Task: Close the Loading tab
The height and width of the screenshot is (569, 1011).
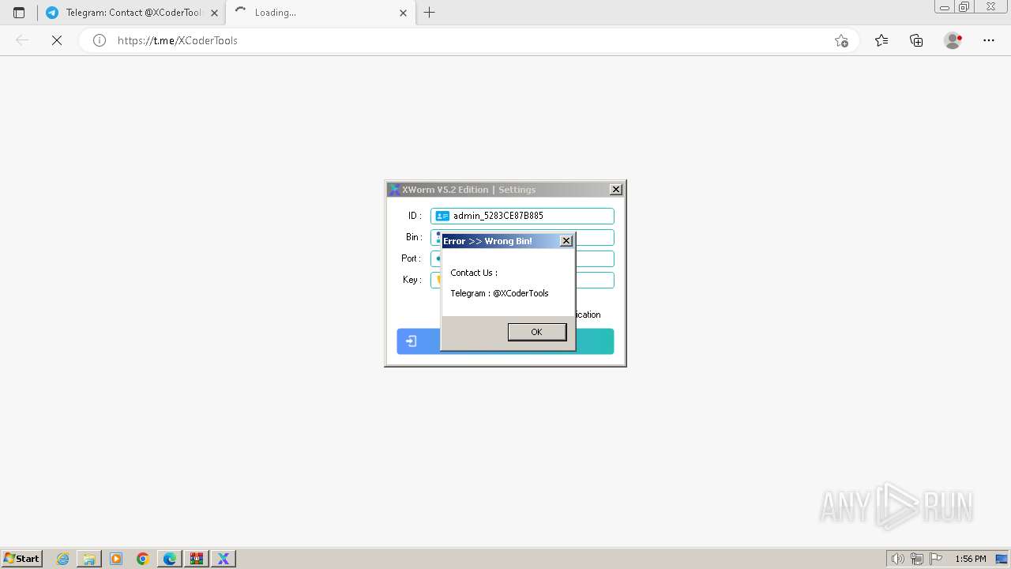Action: point(403,13)
